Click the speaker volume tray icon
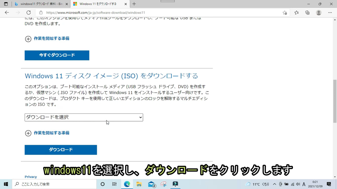 (x=298, y=184)
